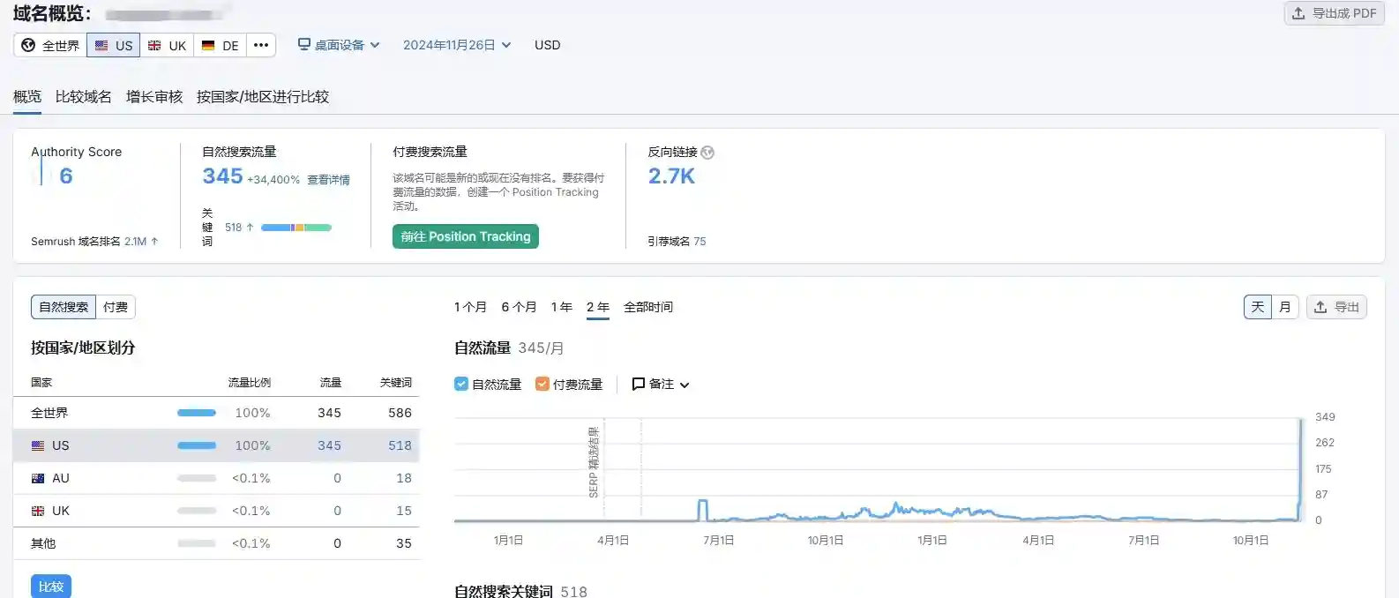This screenshot has height=598, width=1399.
Task: Click the Semrush rank up arrow
Action: click(x=154, y=241)
